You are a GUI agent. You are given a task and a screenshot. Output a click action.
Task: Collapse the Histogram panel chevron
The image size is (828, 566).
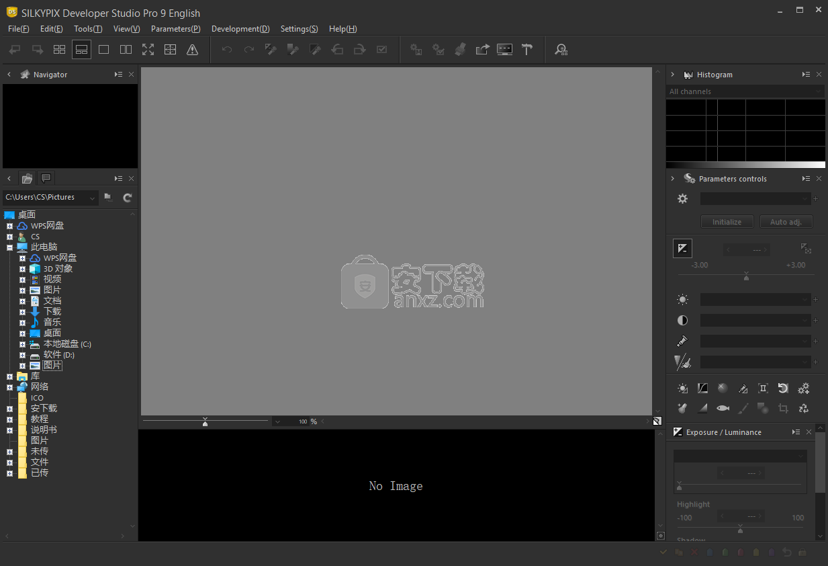[672, 75]
